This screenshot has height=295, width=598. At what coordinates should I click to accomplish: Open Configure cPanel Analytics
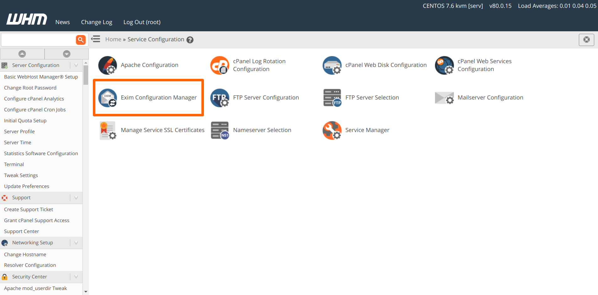[34, 99]
